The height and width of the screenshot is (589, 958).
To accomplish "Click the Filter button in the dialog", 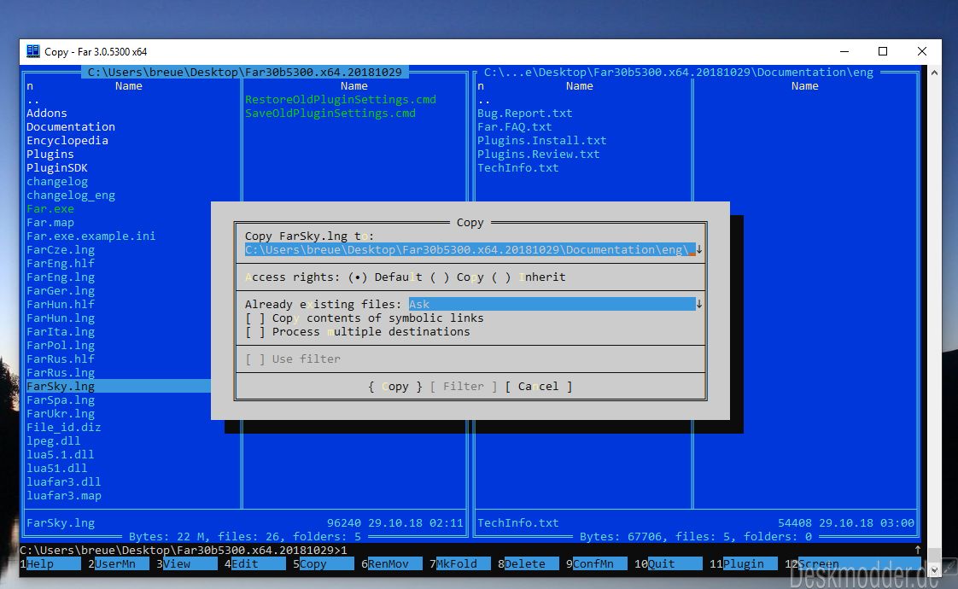I will tap(463, 386).
